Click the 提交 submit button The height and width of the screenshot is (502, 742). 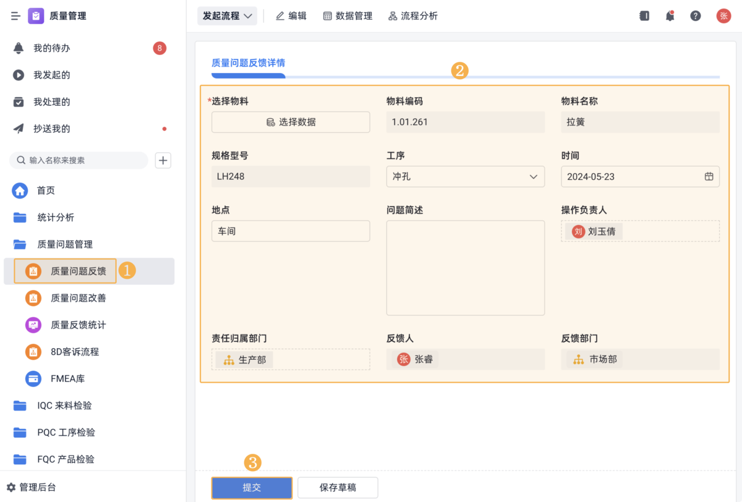pyautogui.click(x=252, y=488)
